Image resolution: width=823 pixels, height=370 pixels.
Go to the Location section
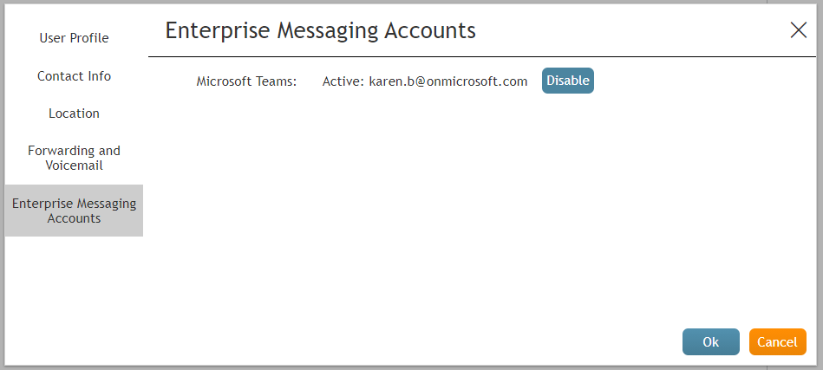point(74,114)
